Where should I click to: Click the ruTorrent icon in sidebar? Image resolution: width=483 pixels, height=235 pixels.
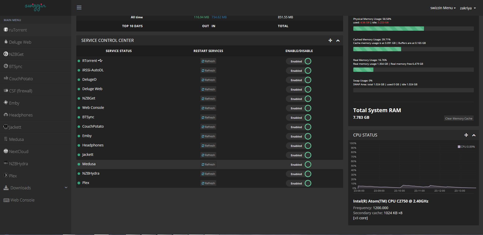click(6, 29)
